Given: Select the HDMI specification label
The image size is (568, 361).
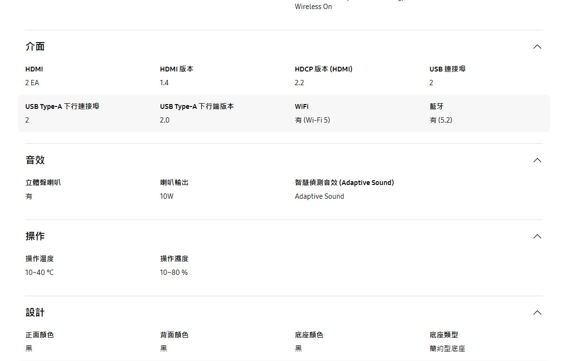Looking at the screenshot, I should (x=34, y=69).
